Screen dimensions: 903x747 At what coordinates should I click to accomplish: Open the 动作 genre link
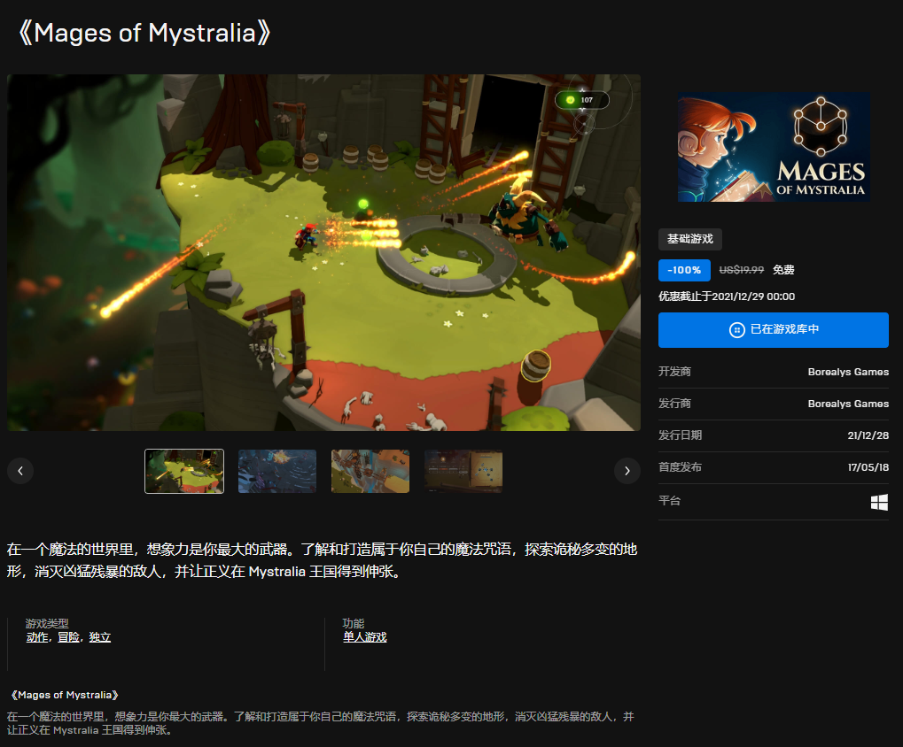click(x=37, y=637)
